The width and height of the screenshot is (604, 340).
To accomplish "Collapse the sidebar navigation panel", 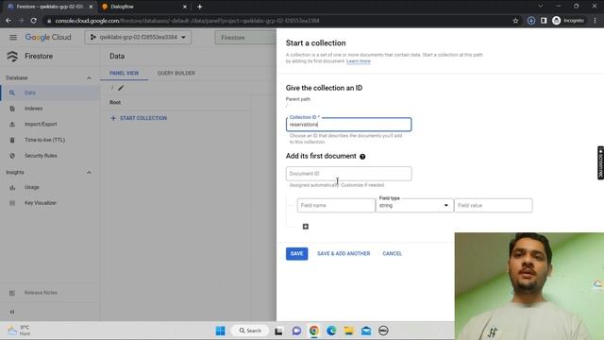I will click(12, 312).
